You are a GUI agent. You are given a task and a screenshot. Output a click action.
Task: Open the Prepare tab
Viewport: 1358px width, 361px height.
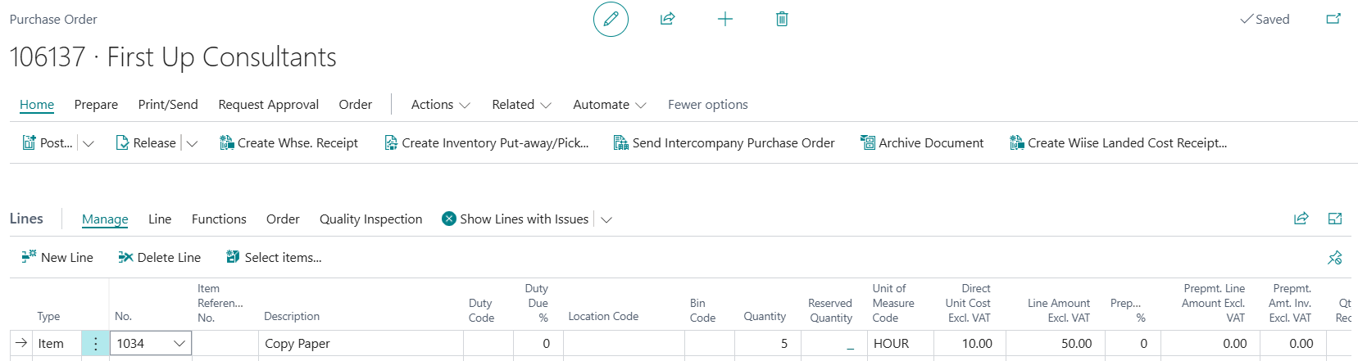pos(96,104)
